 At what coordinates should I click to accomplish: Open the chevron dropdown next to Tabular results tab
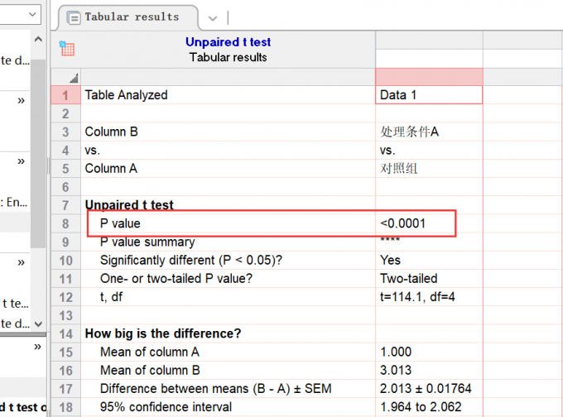point(212,17)
